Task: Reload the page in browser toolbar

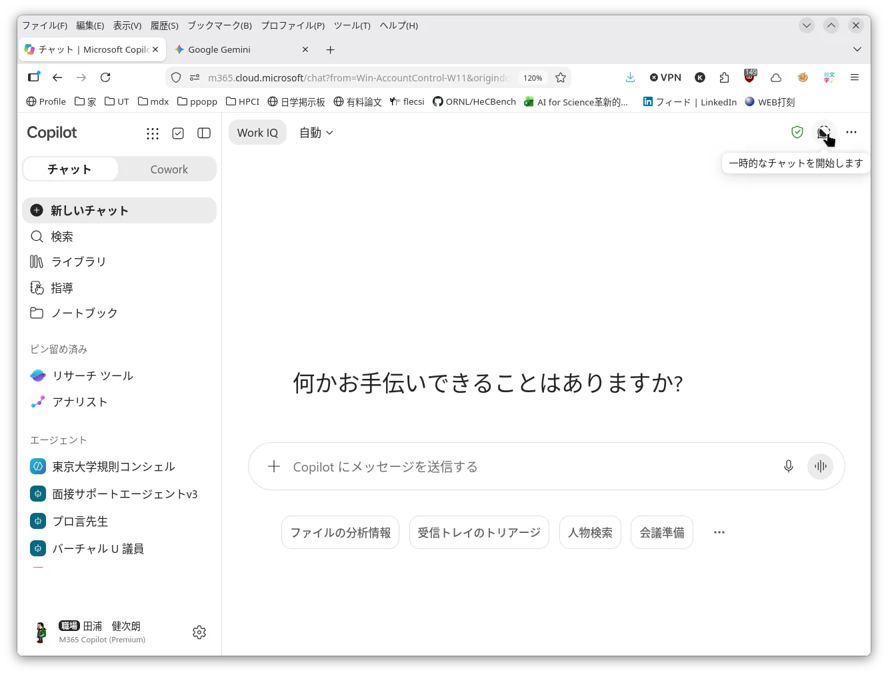Action: (x=105, y=77)
